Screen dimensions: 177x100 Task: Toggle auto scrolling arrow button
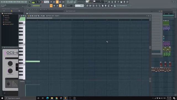pyautogui.click(x=54, y=6)
